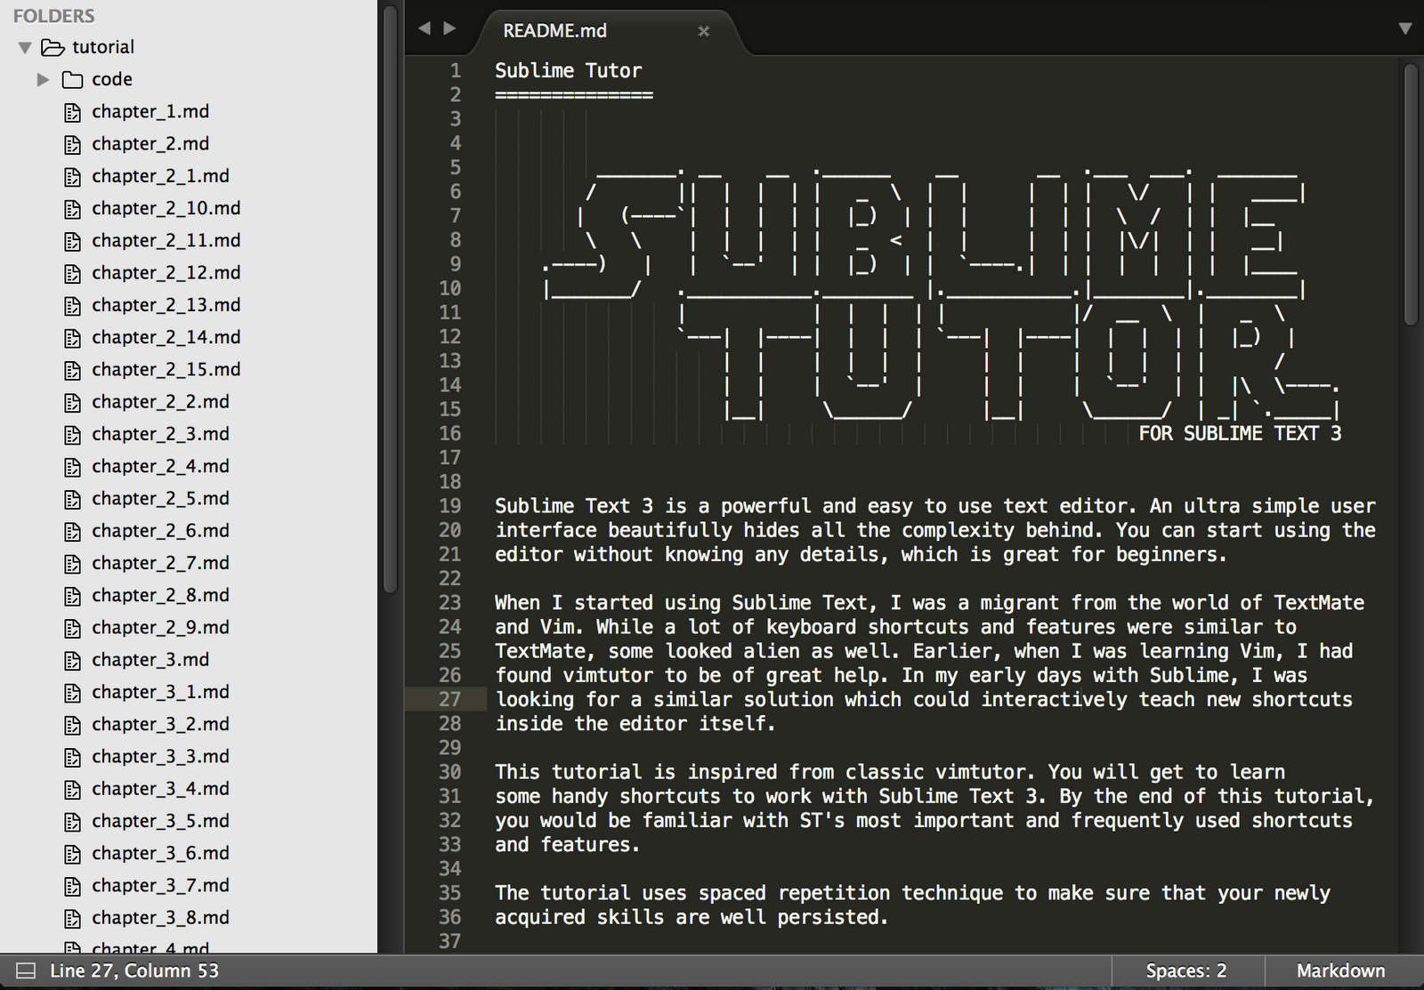
Task: Click the file icon beside chapter_2_10.md
Action: point(72,208)
